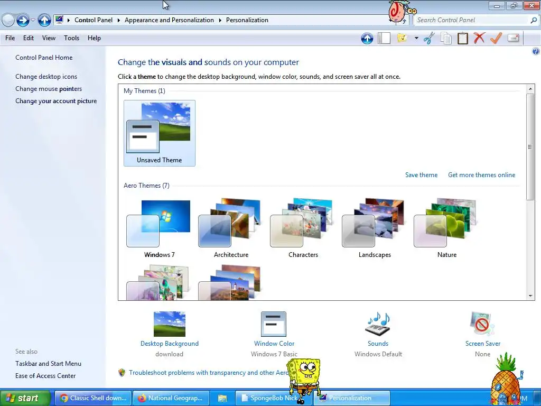
Task: Open the Window Color icon
Action: (274, 324)
